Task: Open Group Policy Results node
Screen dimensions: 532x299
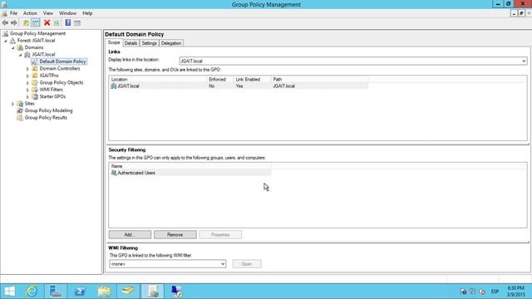Action: (x=46, y=118)
